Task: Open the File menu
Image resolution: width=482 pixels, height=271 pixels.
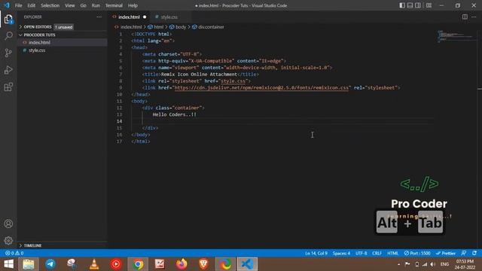Action: tap(18, 5)
